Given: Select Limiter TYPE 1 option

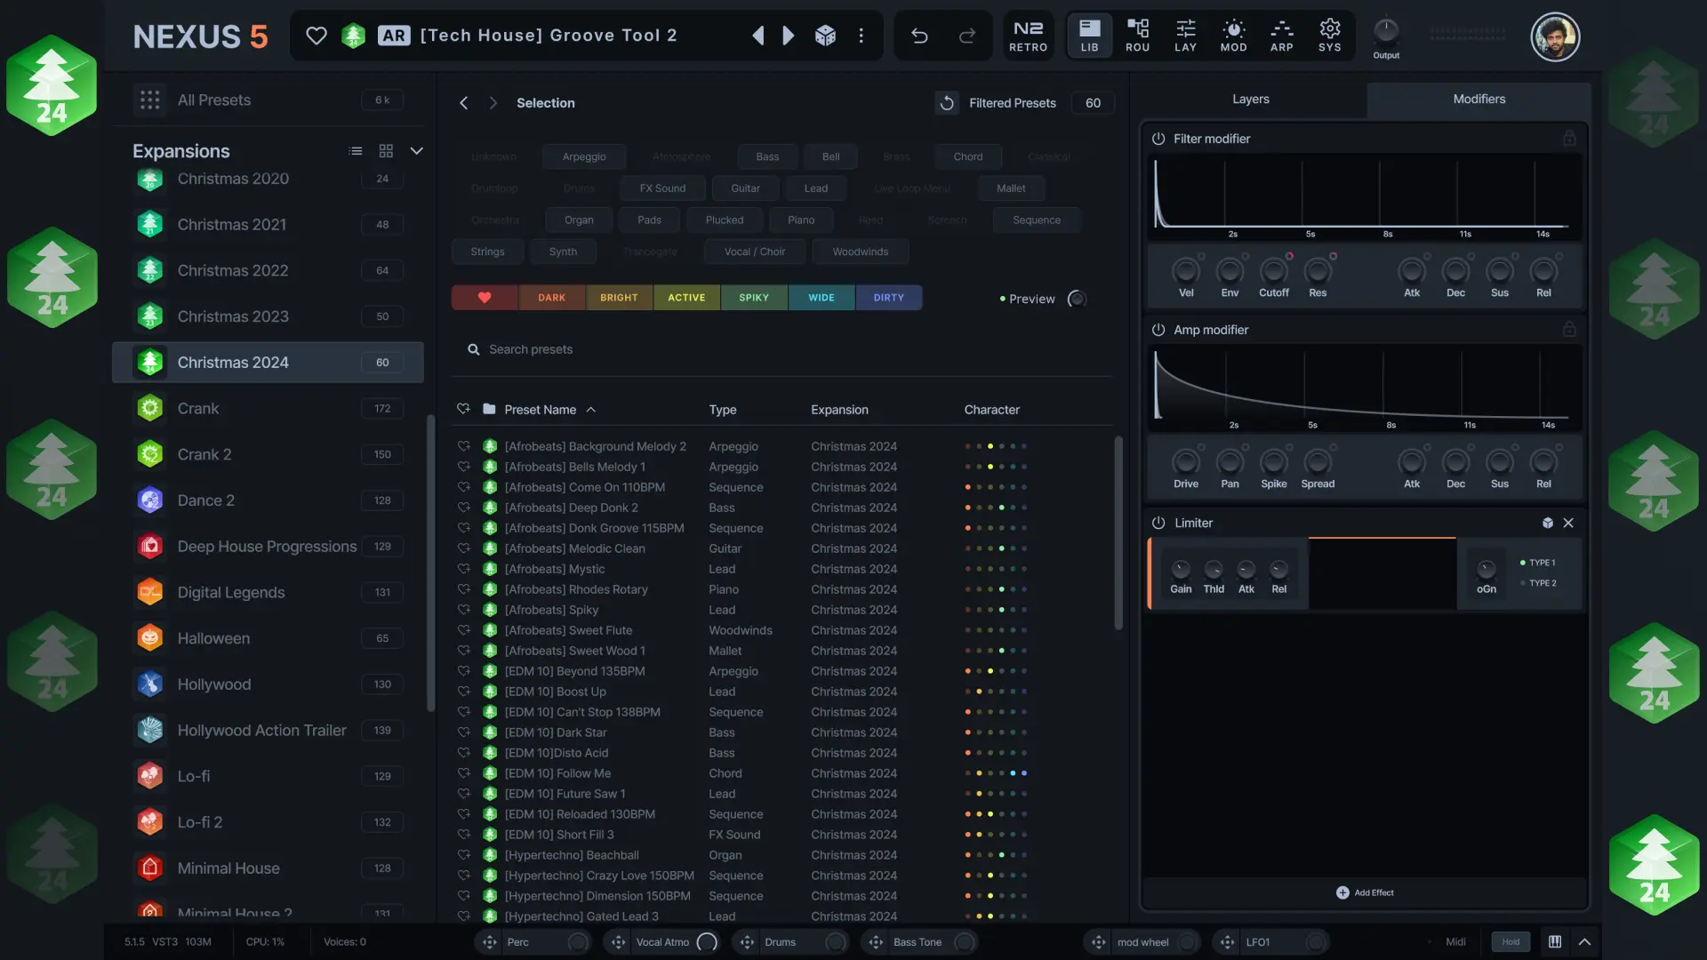Looking at the screenshot, I should point(1539,563).
